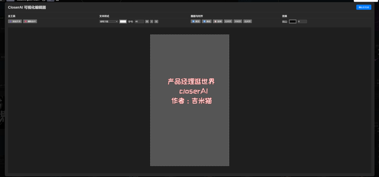Toggle bold with the B button
379x177 pixels.
click(147, 21)
